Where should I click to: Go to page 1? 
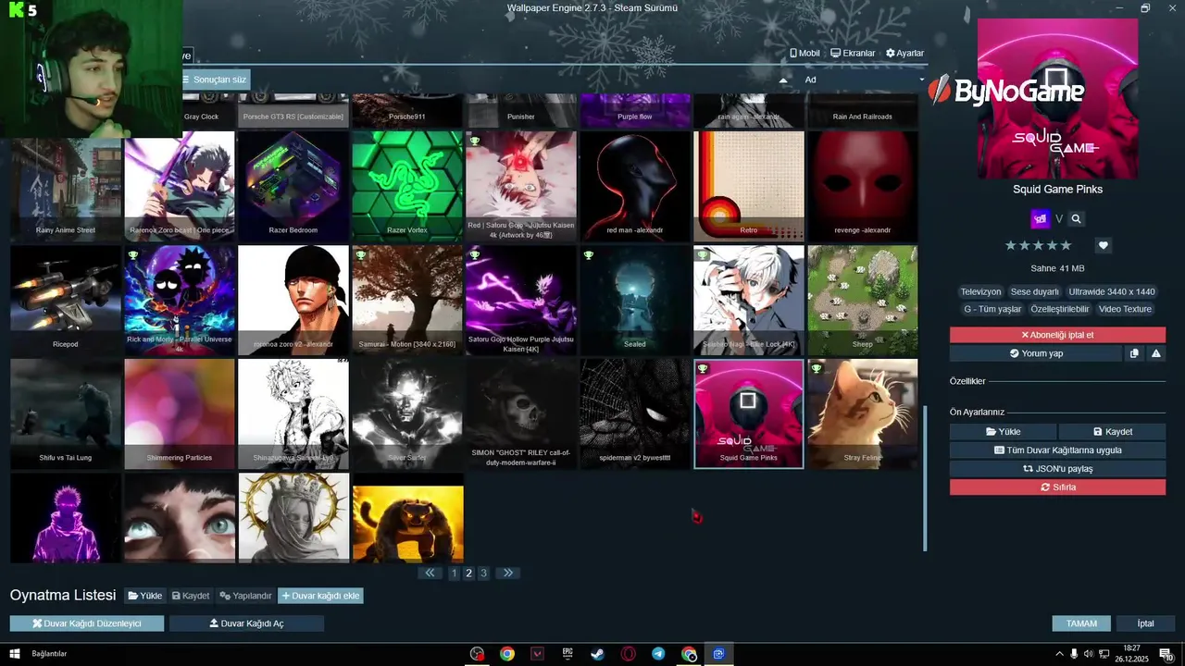[454, 573]
